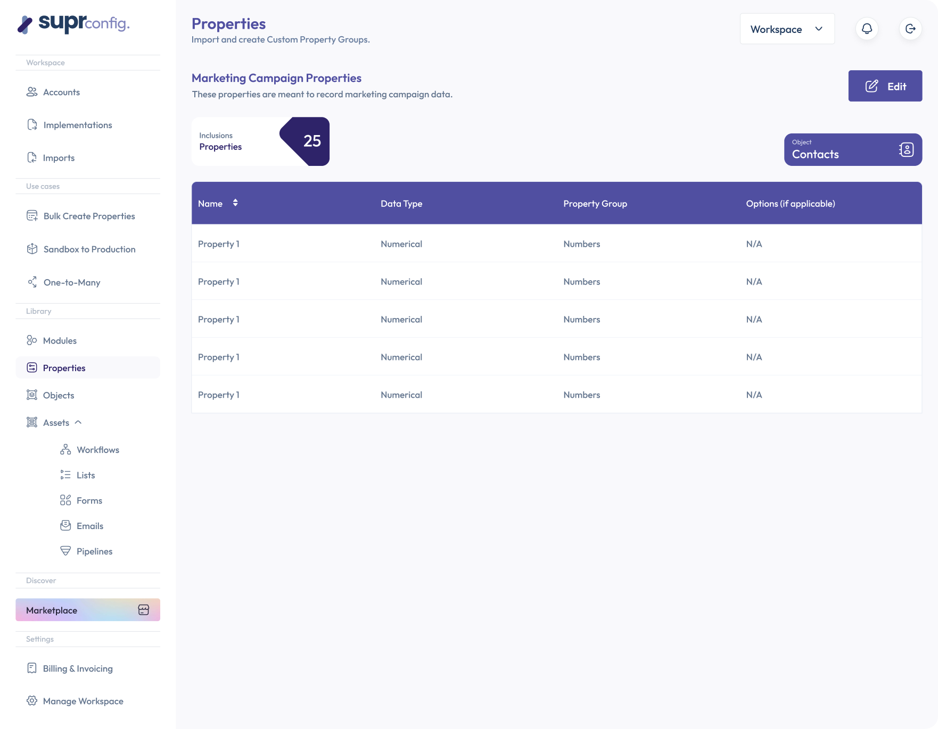Click the Workflows icon in sidebar

[x=65, y=450]
